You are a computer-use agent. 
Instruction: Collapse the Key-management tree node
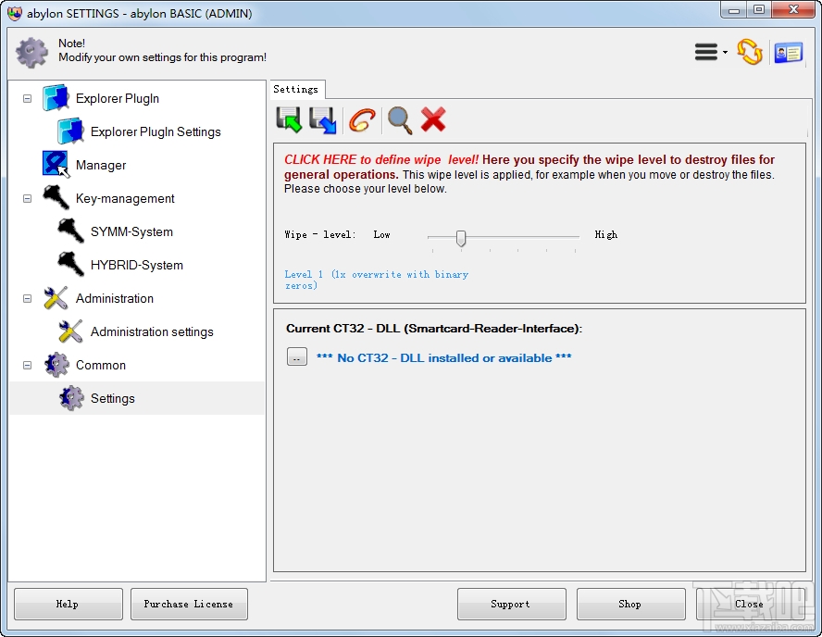[27, 199]
